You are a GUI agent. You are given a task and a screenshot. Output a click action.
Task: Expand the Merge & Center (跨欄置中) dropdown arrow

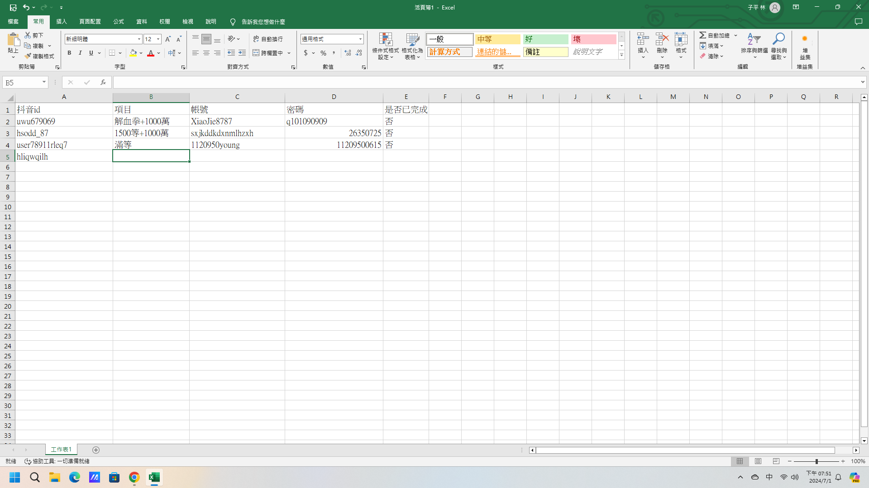(x=289, y=53)
